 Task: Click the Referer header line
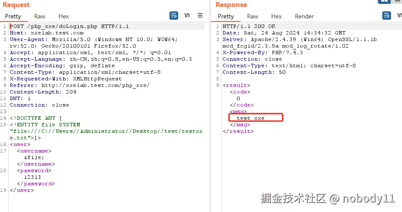[79, 85]
